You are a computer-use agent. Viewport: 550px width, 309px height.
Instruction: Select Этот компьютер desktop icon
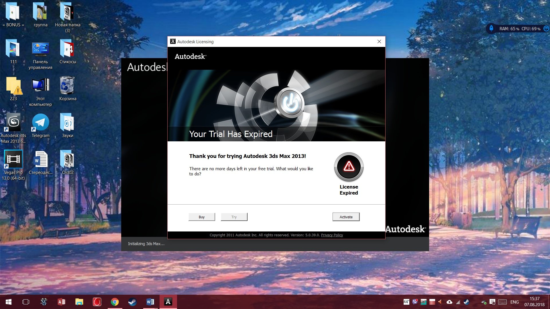tap(40, 92)
